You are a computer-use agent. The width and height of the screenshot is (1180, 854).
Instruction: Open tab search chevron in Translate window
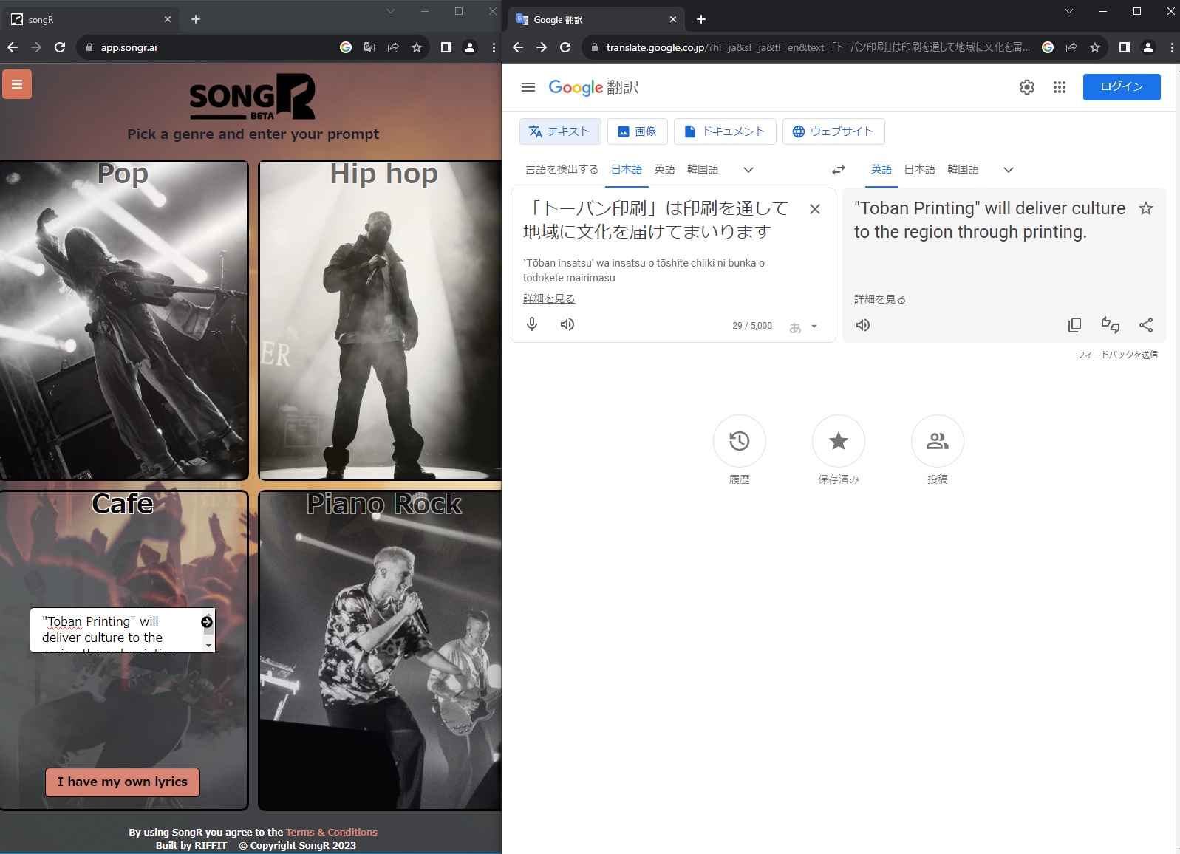click(1068, 11)
